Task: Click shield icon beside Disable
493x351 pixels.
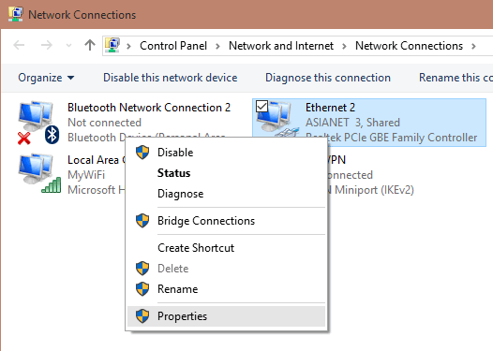Action: click(x=142, y=153)
